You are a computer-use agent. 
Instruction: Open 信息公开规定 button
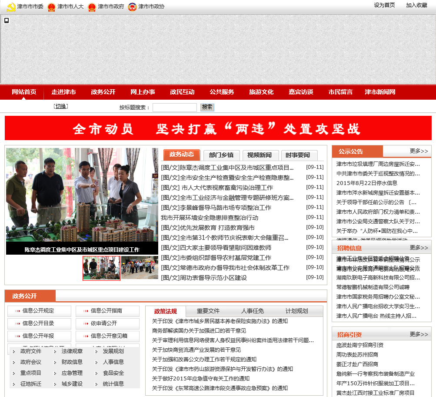point(39,311)
